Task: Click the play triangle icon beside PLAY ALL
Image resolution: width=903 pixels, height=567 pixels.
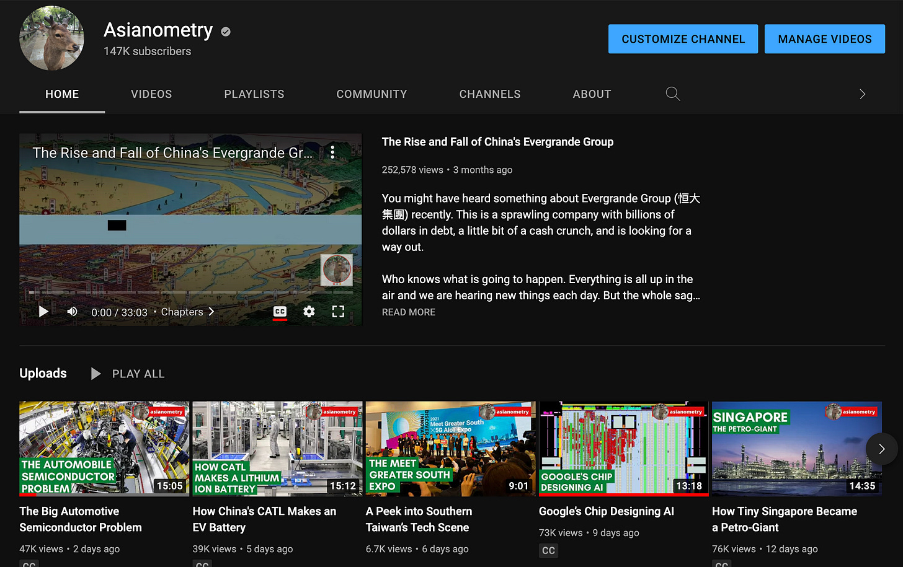Action: (96, 374)
